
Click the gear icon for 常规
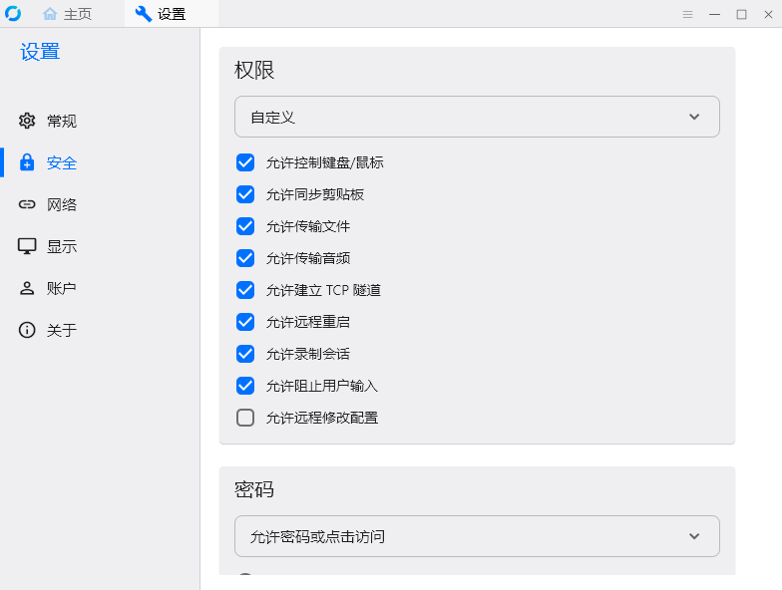click(27, 122)
